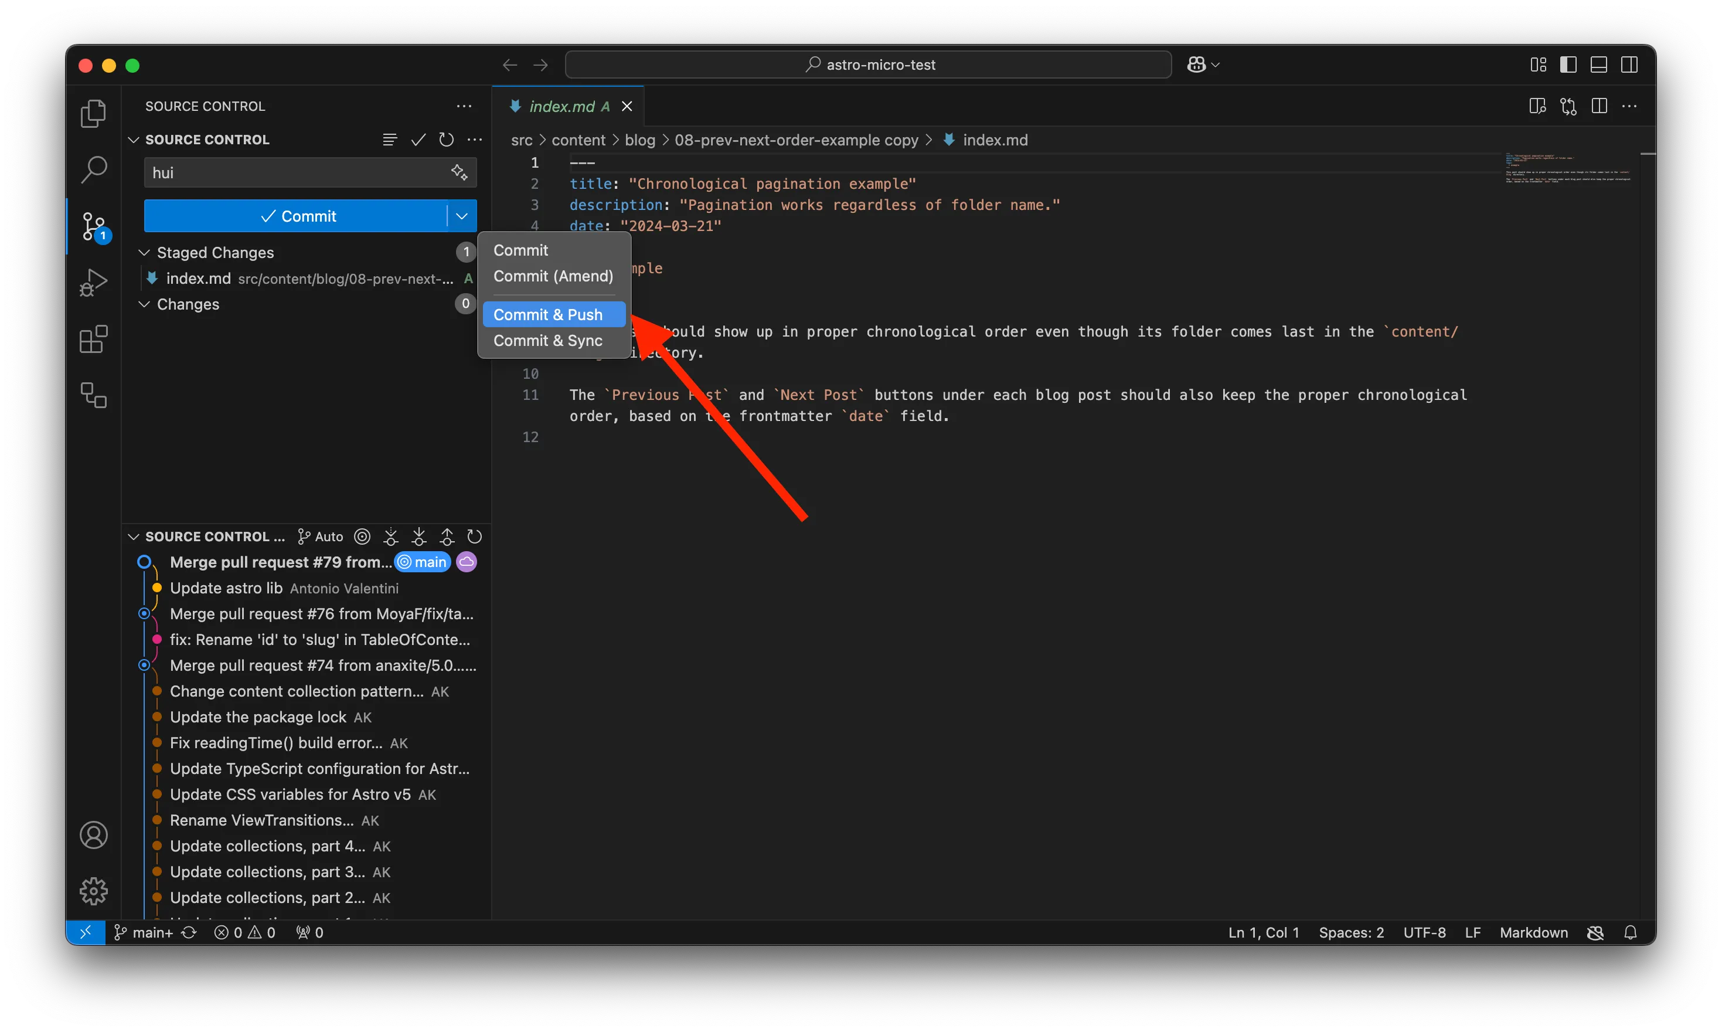Open the Search view in activity bar
The image size is (1722, 1032).
(x=93, y=169)
